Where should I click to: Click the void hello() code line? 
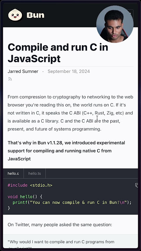pyautogui.click(x=25, y=197)
